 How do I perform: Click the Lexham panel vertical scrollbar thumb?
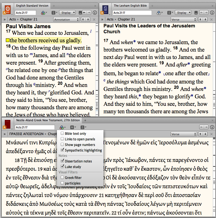(x=214, y=104)
